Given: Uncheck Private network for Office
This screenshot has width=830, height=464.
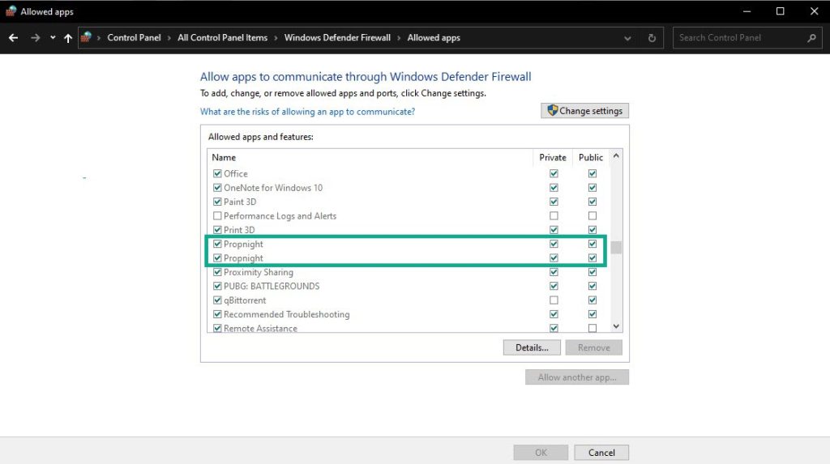Looking at the screenshot, I should 554,173.
